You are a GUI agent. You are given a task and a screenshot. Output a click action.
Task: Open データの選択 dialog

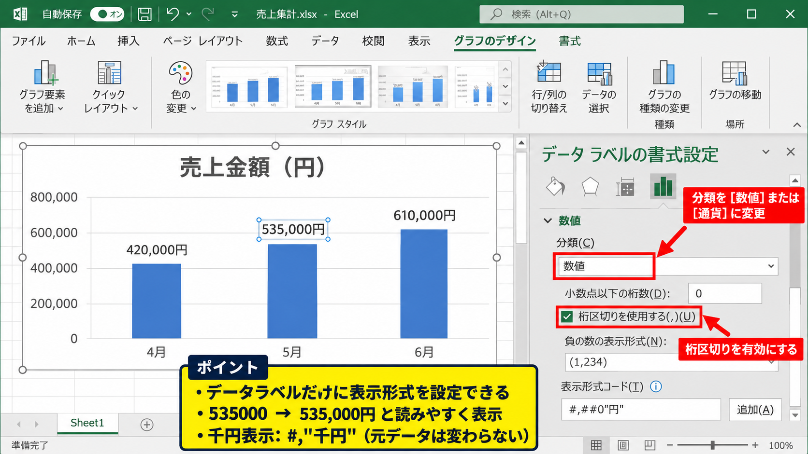(x=599, y=87)
